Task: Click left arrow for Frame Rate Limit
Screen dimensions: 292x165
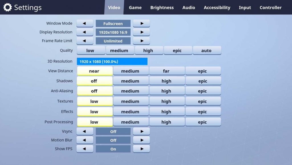Action: pos(85,41)
